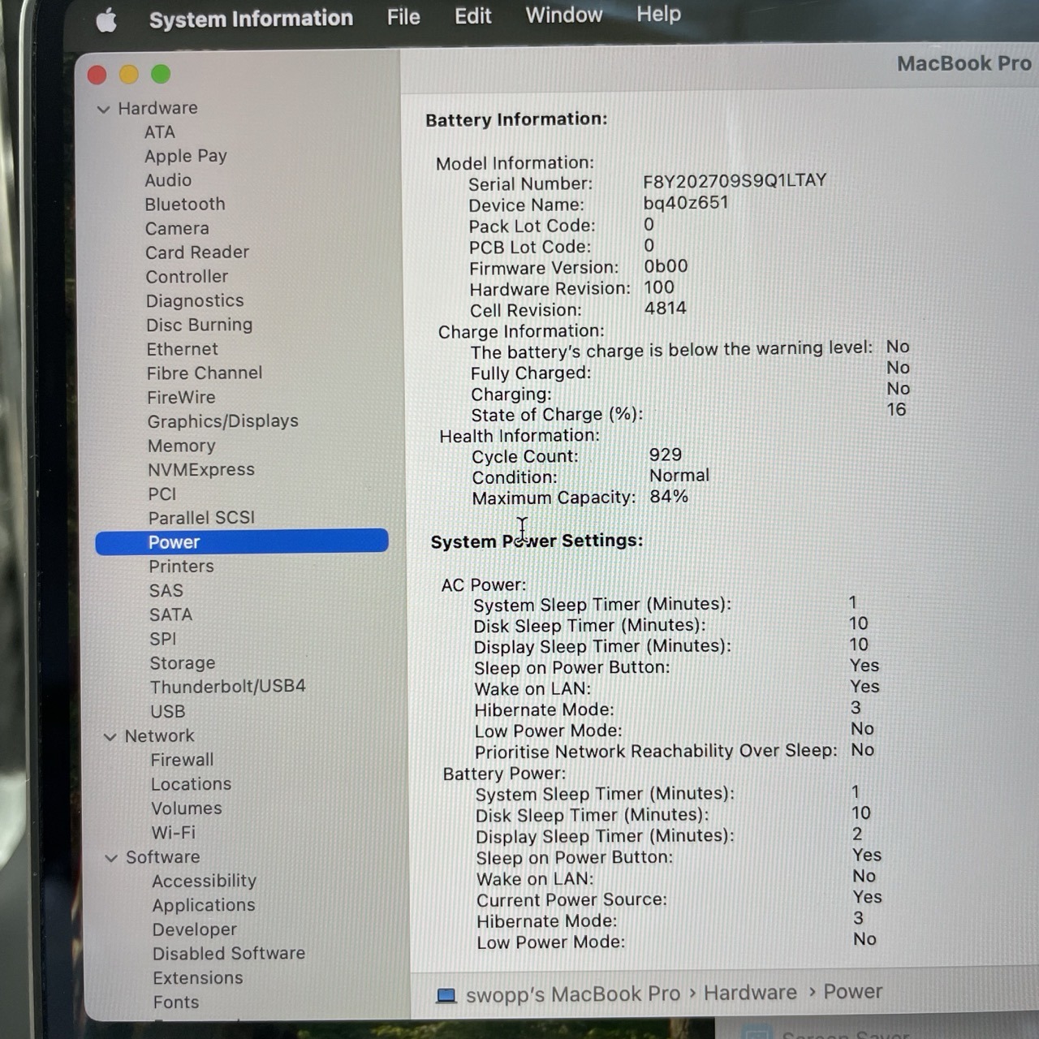Click the Firmware Version value 0b00
1039x1039 pixels.
[666, 266]
